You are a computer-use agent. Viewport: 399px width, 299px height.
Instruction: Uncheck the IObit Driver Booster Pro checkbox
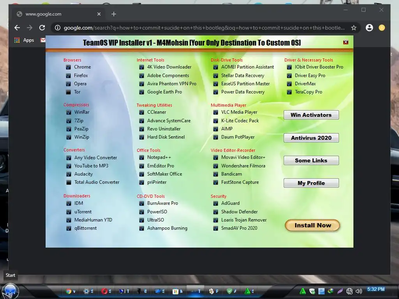(290, 67)
